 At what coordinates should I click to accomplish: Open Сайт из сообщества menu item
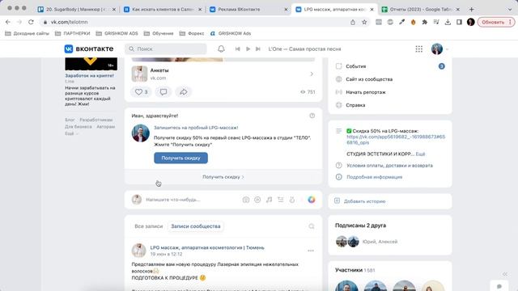click(369, 79)
